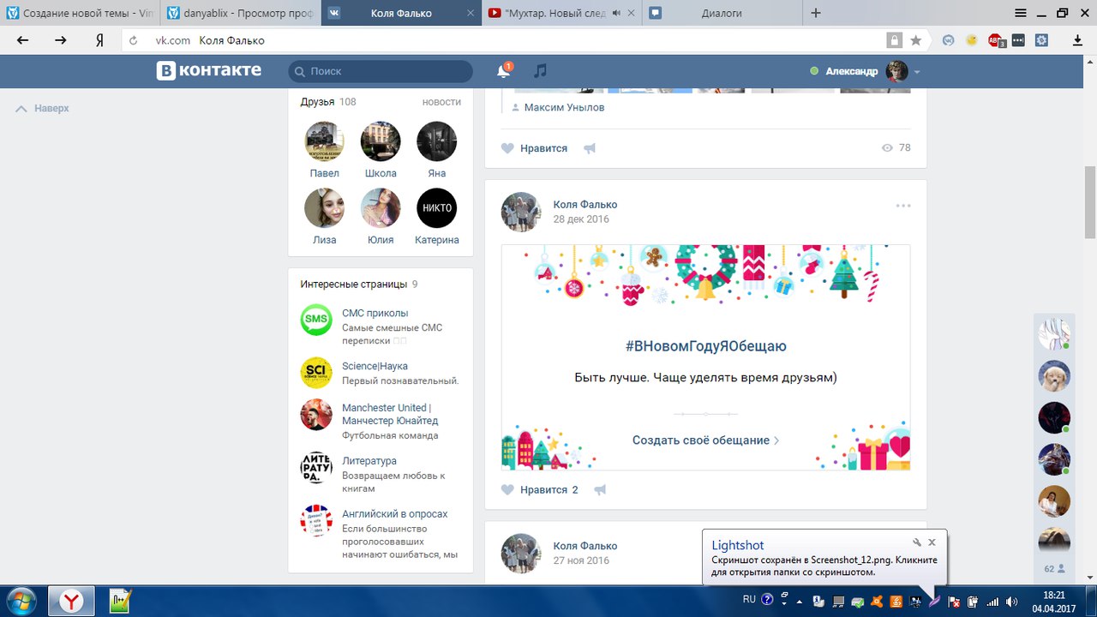1097x617 pixels.
Task: Like the post with 2 likes
Action: [508, 490]
